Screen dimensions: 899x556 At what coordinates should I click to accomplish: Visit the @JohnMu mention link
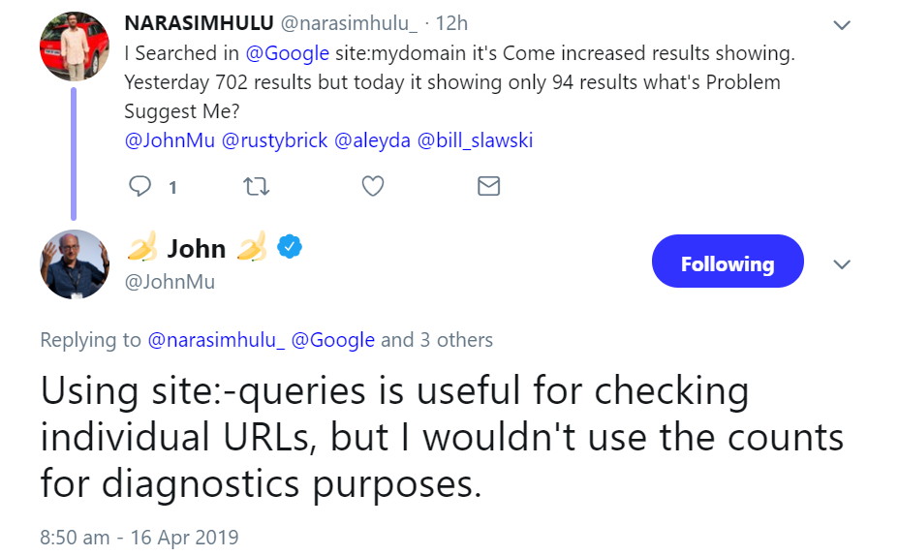click(x=169, y=140)
